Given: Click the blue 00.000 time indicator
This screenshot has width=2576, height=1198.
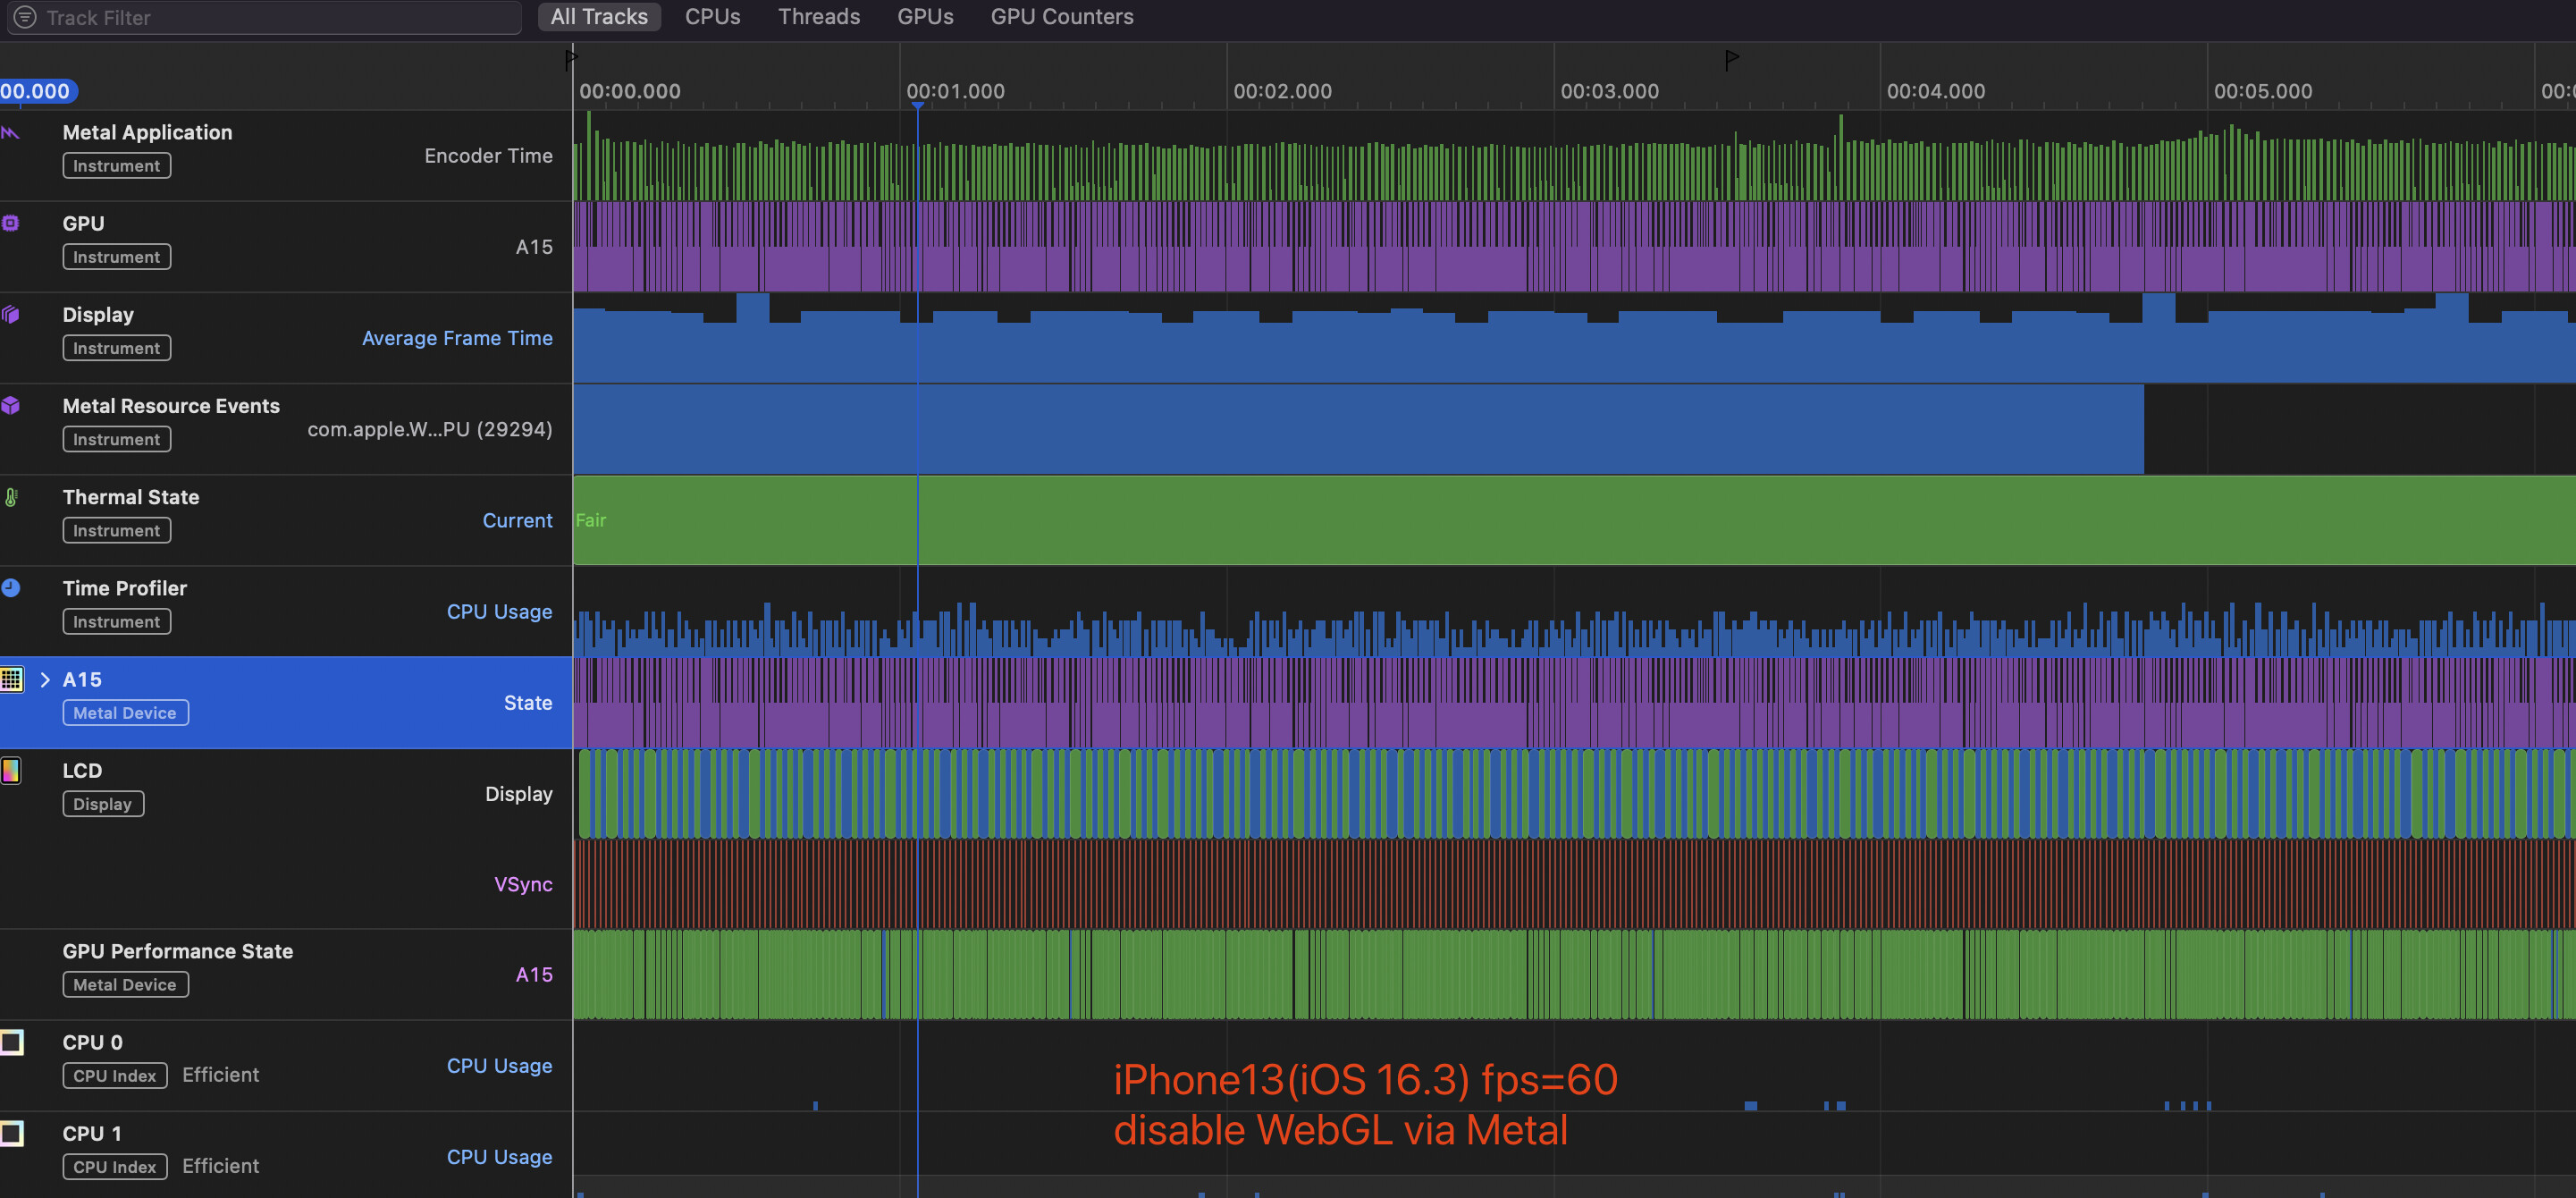Looking at the screenshot, I should coord(37,91).
